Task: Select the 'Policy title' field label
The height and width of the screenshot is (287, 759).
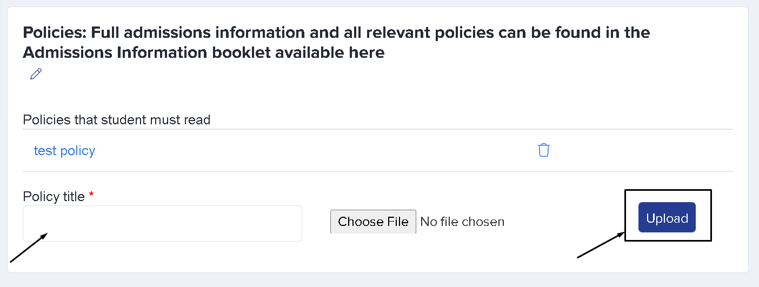Action: point(54,196)
